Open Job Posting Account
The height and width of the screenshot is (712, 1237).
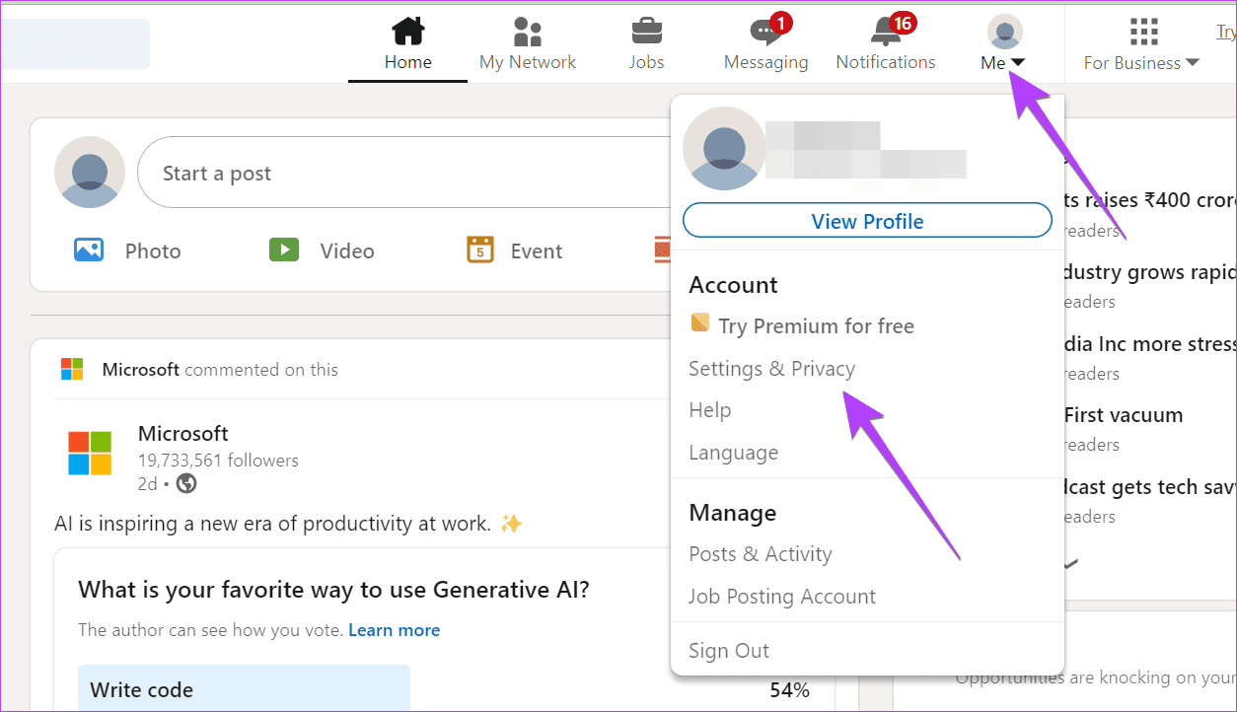782,597
